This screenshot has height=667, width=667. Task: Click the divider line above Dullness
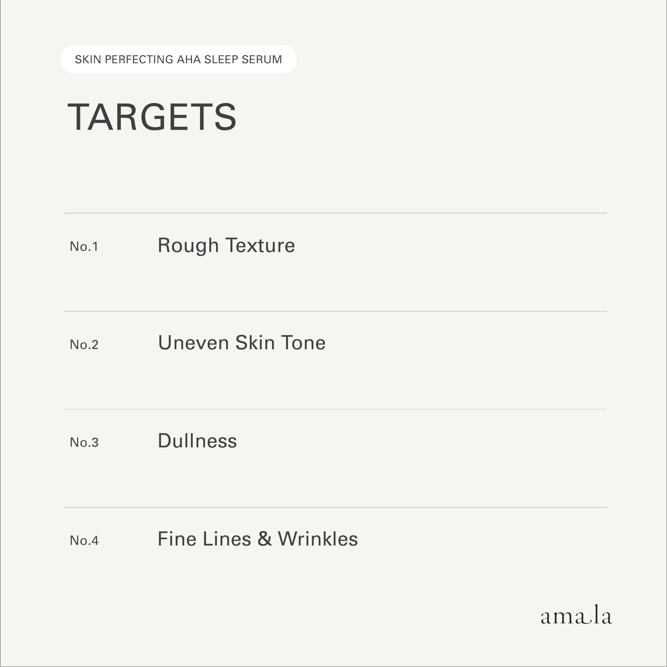click(x=335, y=409)
